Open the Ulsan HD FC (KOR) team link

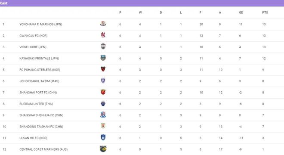coord(33,138)
